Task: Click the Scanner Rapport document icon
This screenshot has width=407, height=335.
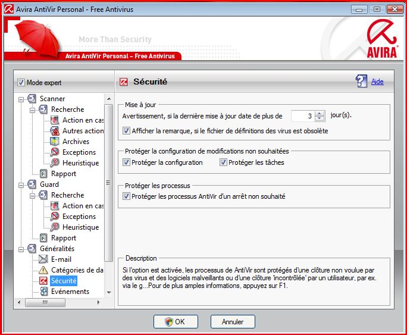Action: 43,174
